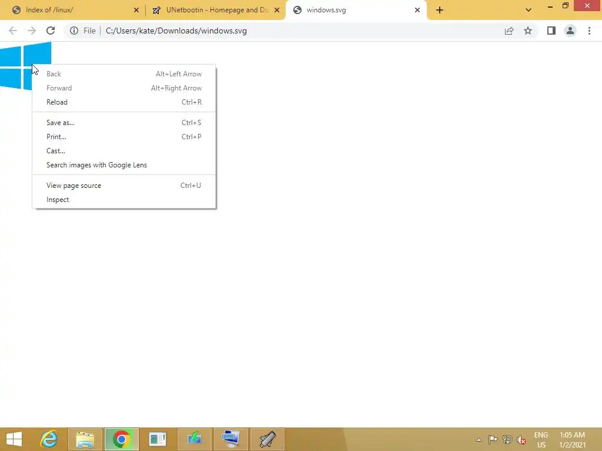
Task: Select Inspect in context menu
Action: (x=124, y=200)
